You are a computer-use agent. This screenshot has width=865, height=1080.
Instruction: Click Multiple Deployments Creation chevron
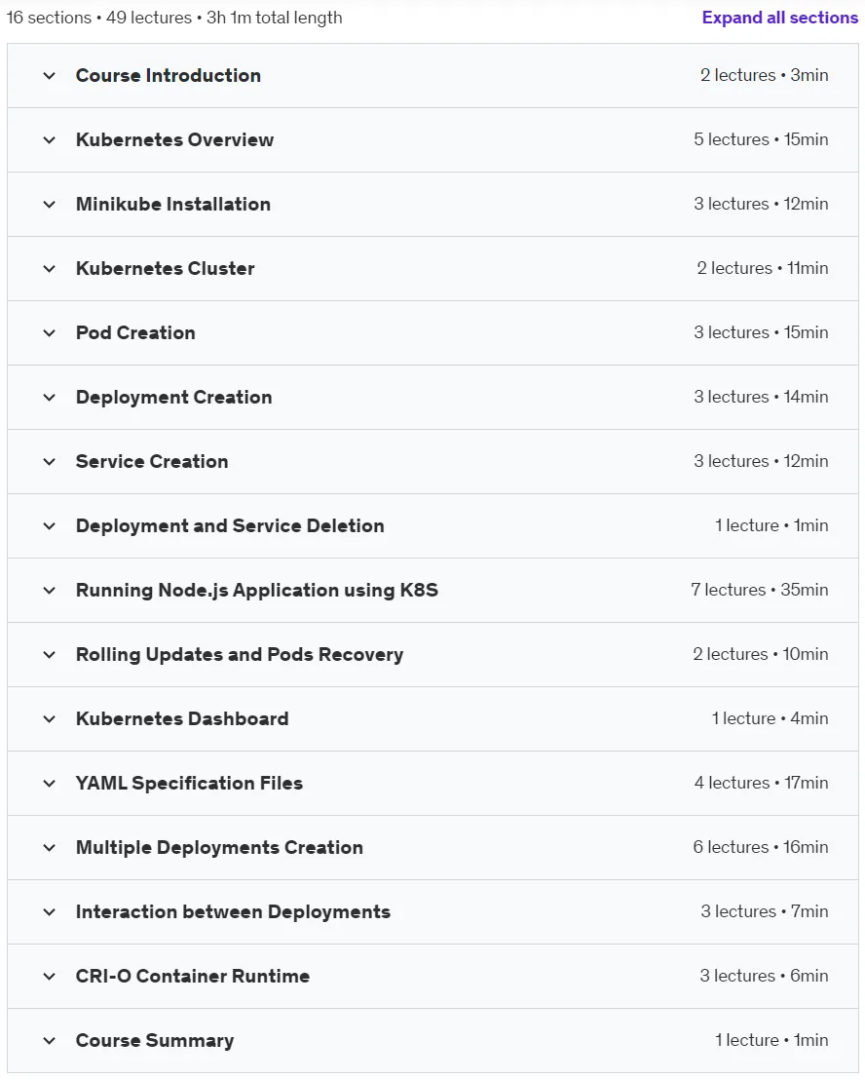click(49, 848)
